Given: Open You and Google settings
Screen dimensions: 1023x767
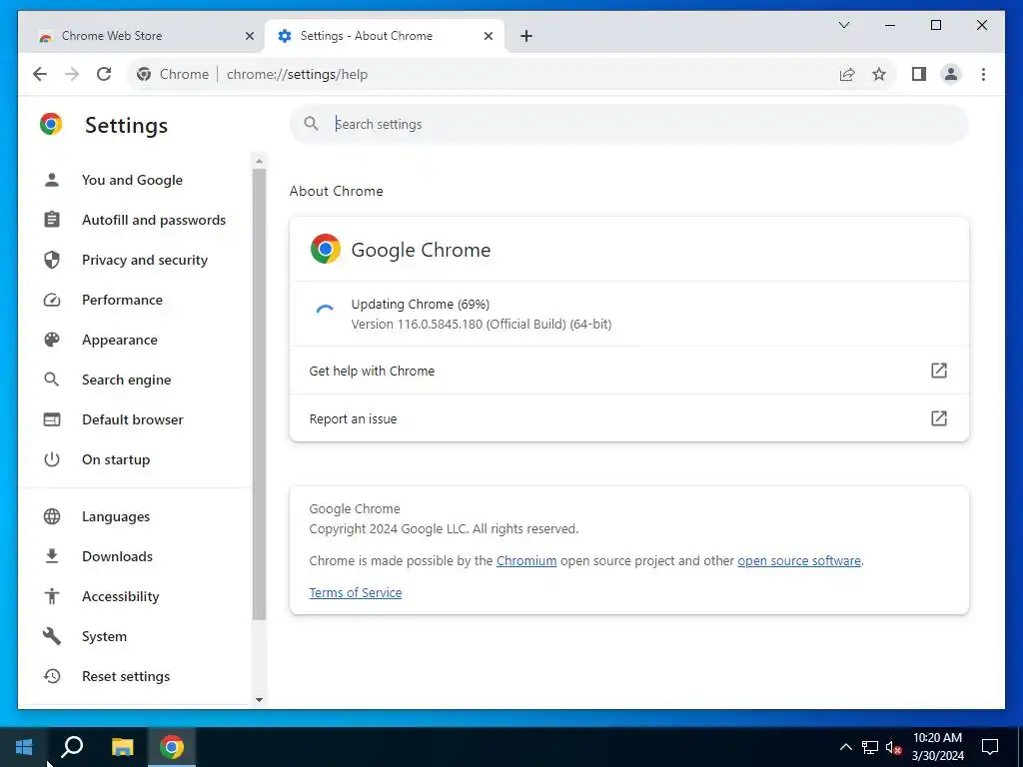Looking at the screenshot, I should [x=132, y=180].
